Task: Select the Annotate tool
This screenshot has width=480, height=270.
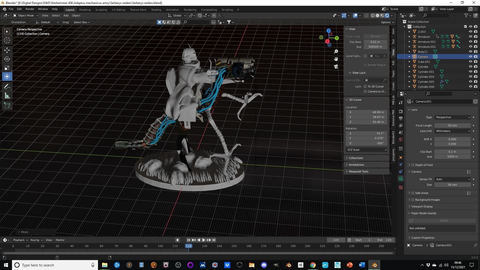Action: (7, 87)
